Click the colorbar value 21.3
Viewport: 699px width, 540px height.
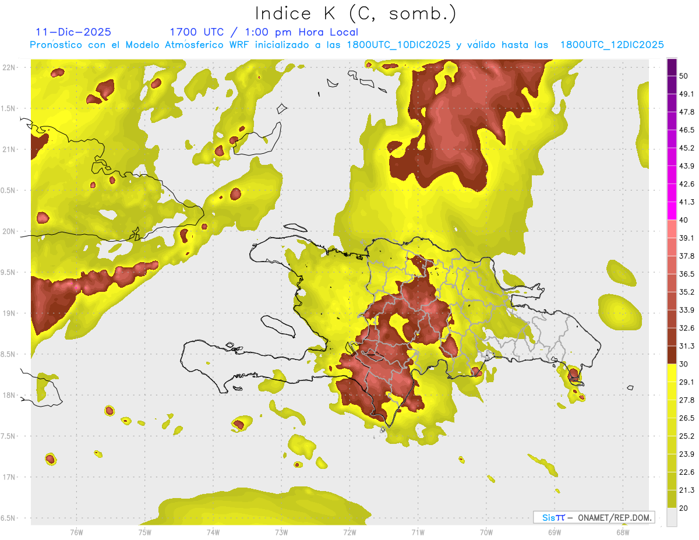[x=687, y=490]
